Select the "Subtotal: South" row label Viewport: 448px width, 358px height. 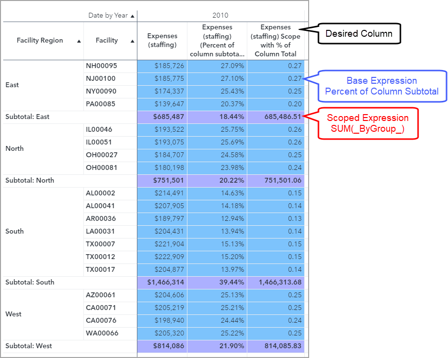pos(29,283)
